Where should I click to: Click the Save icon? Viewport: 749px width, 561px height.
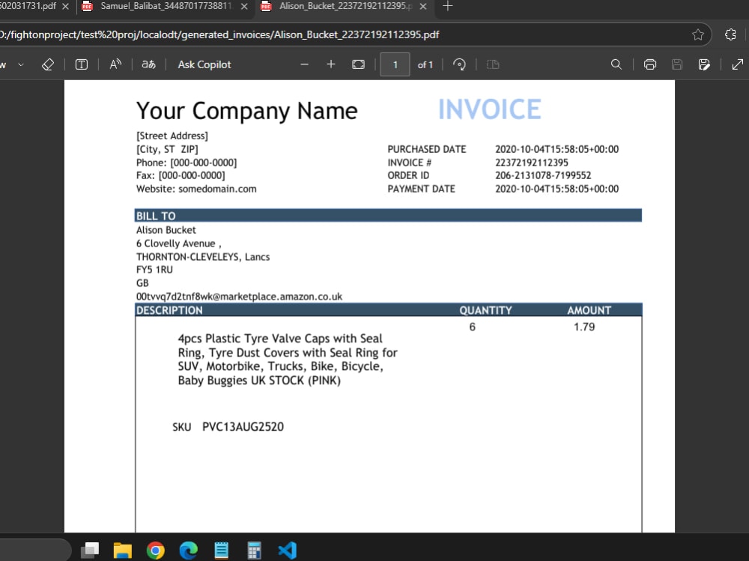[x=677, y=64]
